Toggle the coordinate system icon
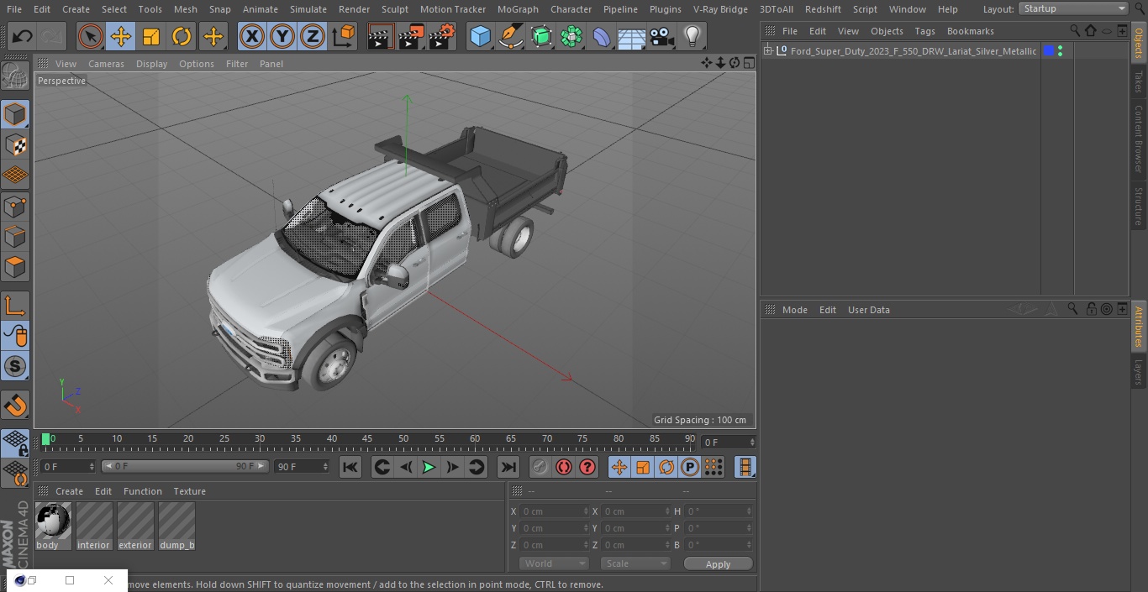1148x592 pixels. [x=344, y=36]
